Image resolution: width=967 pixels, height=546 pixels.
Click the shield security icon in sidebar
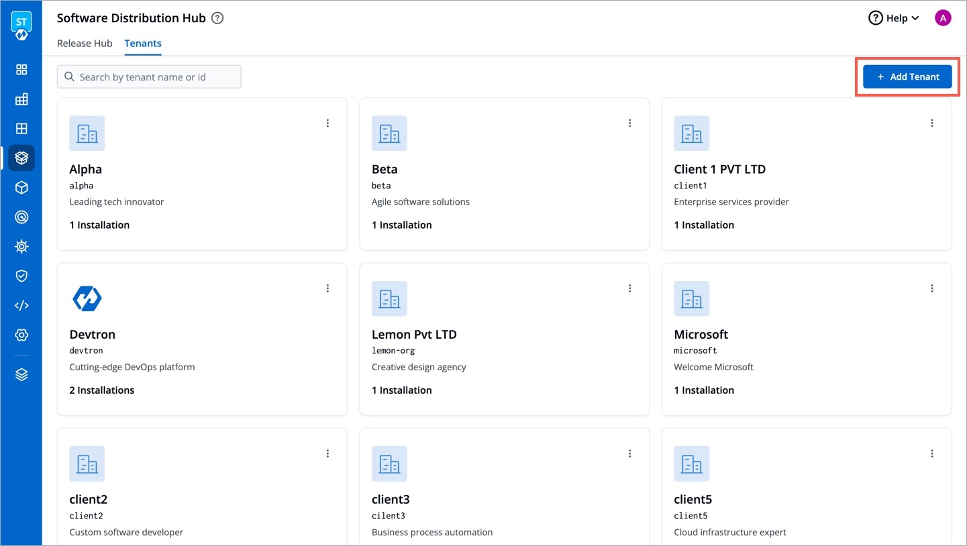click(x=21, y=276)
